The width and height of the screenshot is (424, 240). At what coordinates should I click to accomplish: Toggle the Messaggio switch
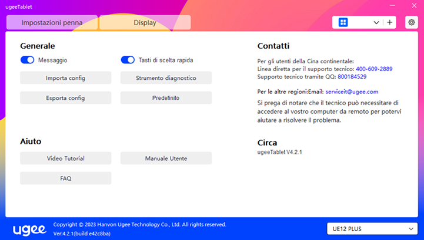pyautogui.click(x=28, y=60)
